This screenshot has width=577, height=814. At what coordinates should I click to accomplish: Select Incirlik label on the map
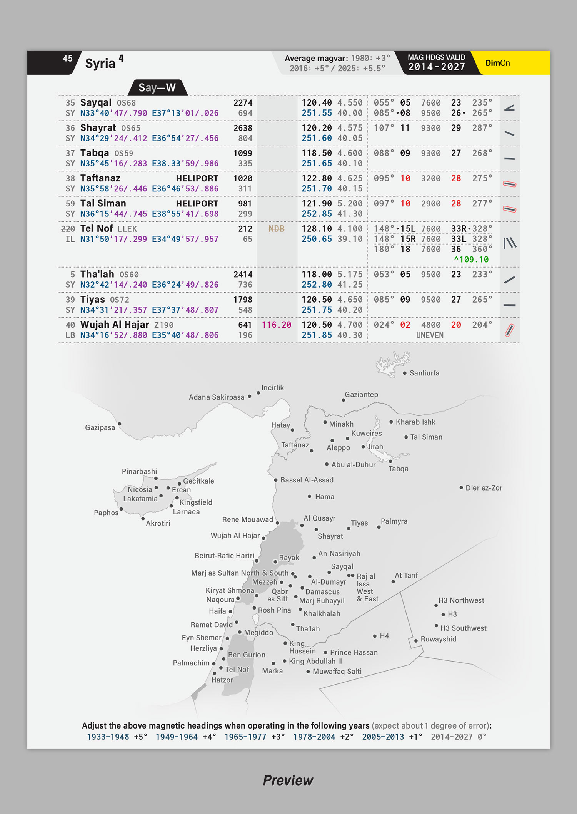(x=272, y=388)
